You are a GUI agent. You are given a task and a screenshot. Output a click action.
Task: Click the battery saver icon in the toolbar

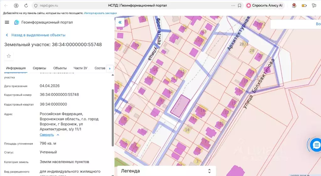304,6
